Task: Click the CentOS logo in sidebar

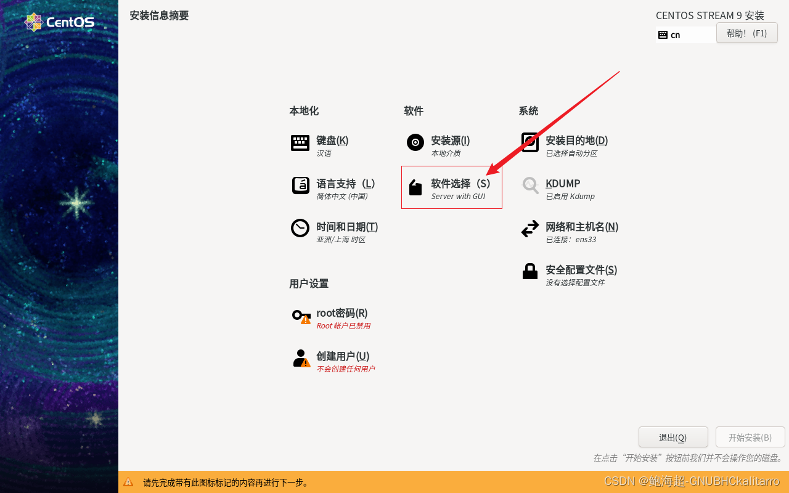Action: (x=59, y=22)
